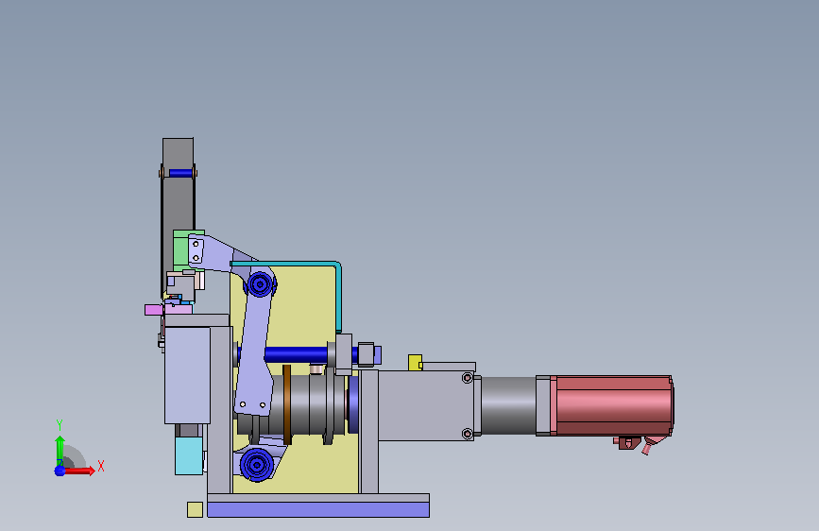
Task: Select the tall dark gray belt column
Action: [x=178, y=209]
